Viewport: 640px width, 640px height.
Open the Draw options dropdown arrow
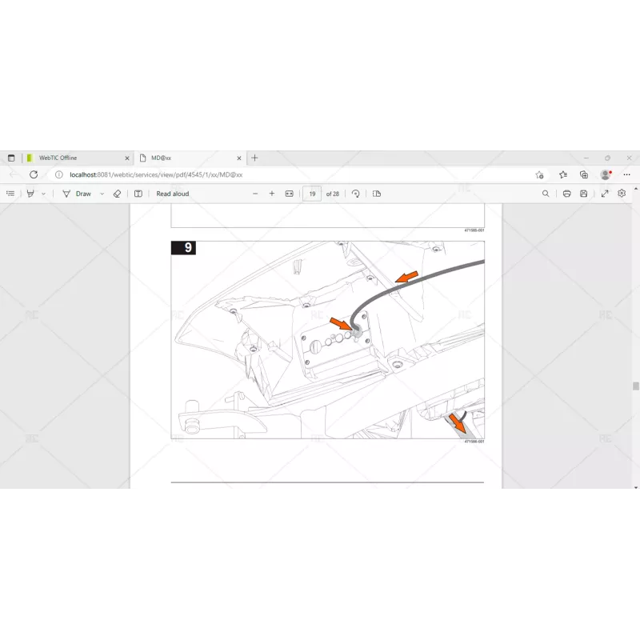102,194
